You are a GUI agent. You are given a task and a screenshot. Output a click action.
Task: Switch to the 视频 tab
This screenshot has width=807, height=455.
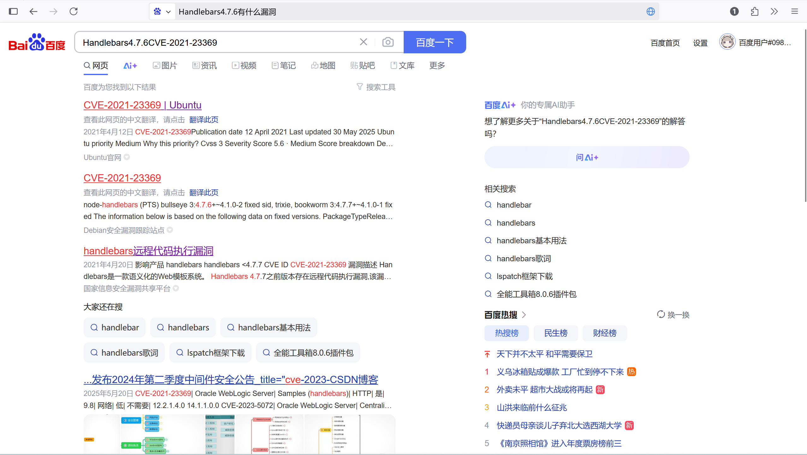(244, 66)
